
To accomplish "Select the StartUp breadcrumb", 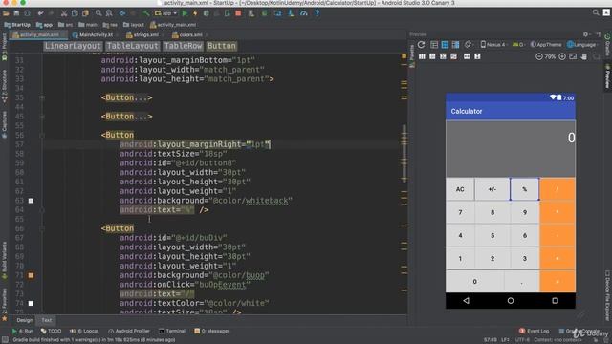I will [x=17, y=25].
